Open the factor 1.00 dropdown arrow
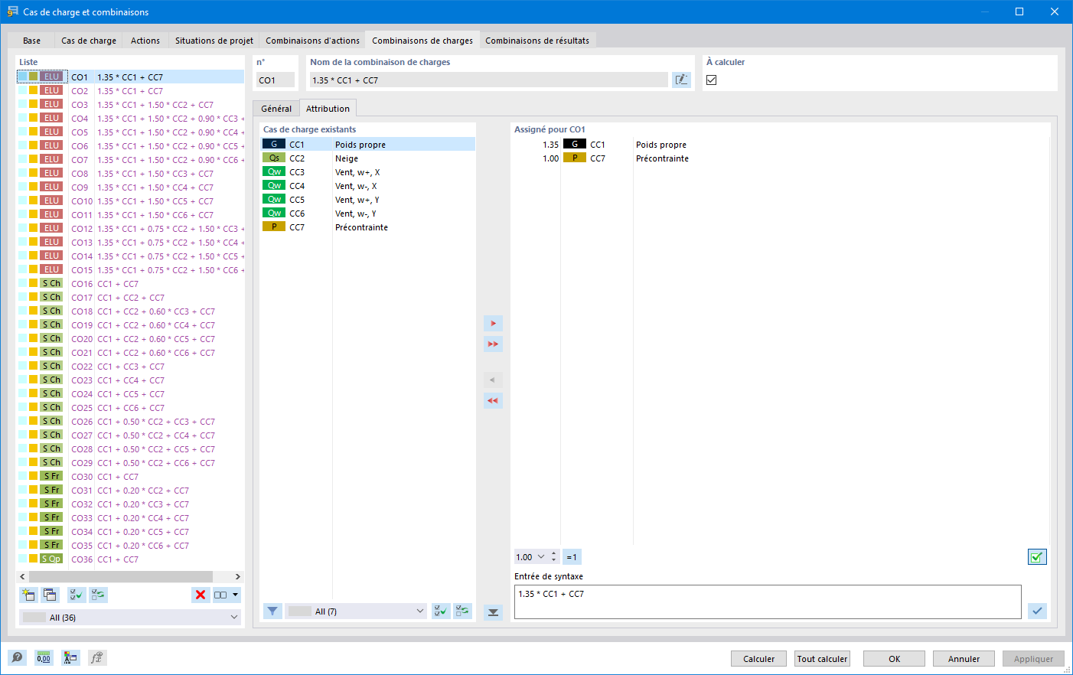Viewport: 1073px width, 675px height. click(541, 557)
